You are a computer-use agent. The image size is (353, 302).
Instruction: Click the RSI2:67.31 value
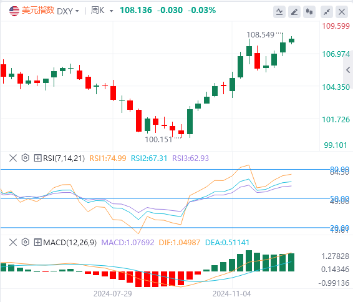149,158
